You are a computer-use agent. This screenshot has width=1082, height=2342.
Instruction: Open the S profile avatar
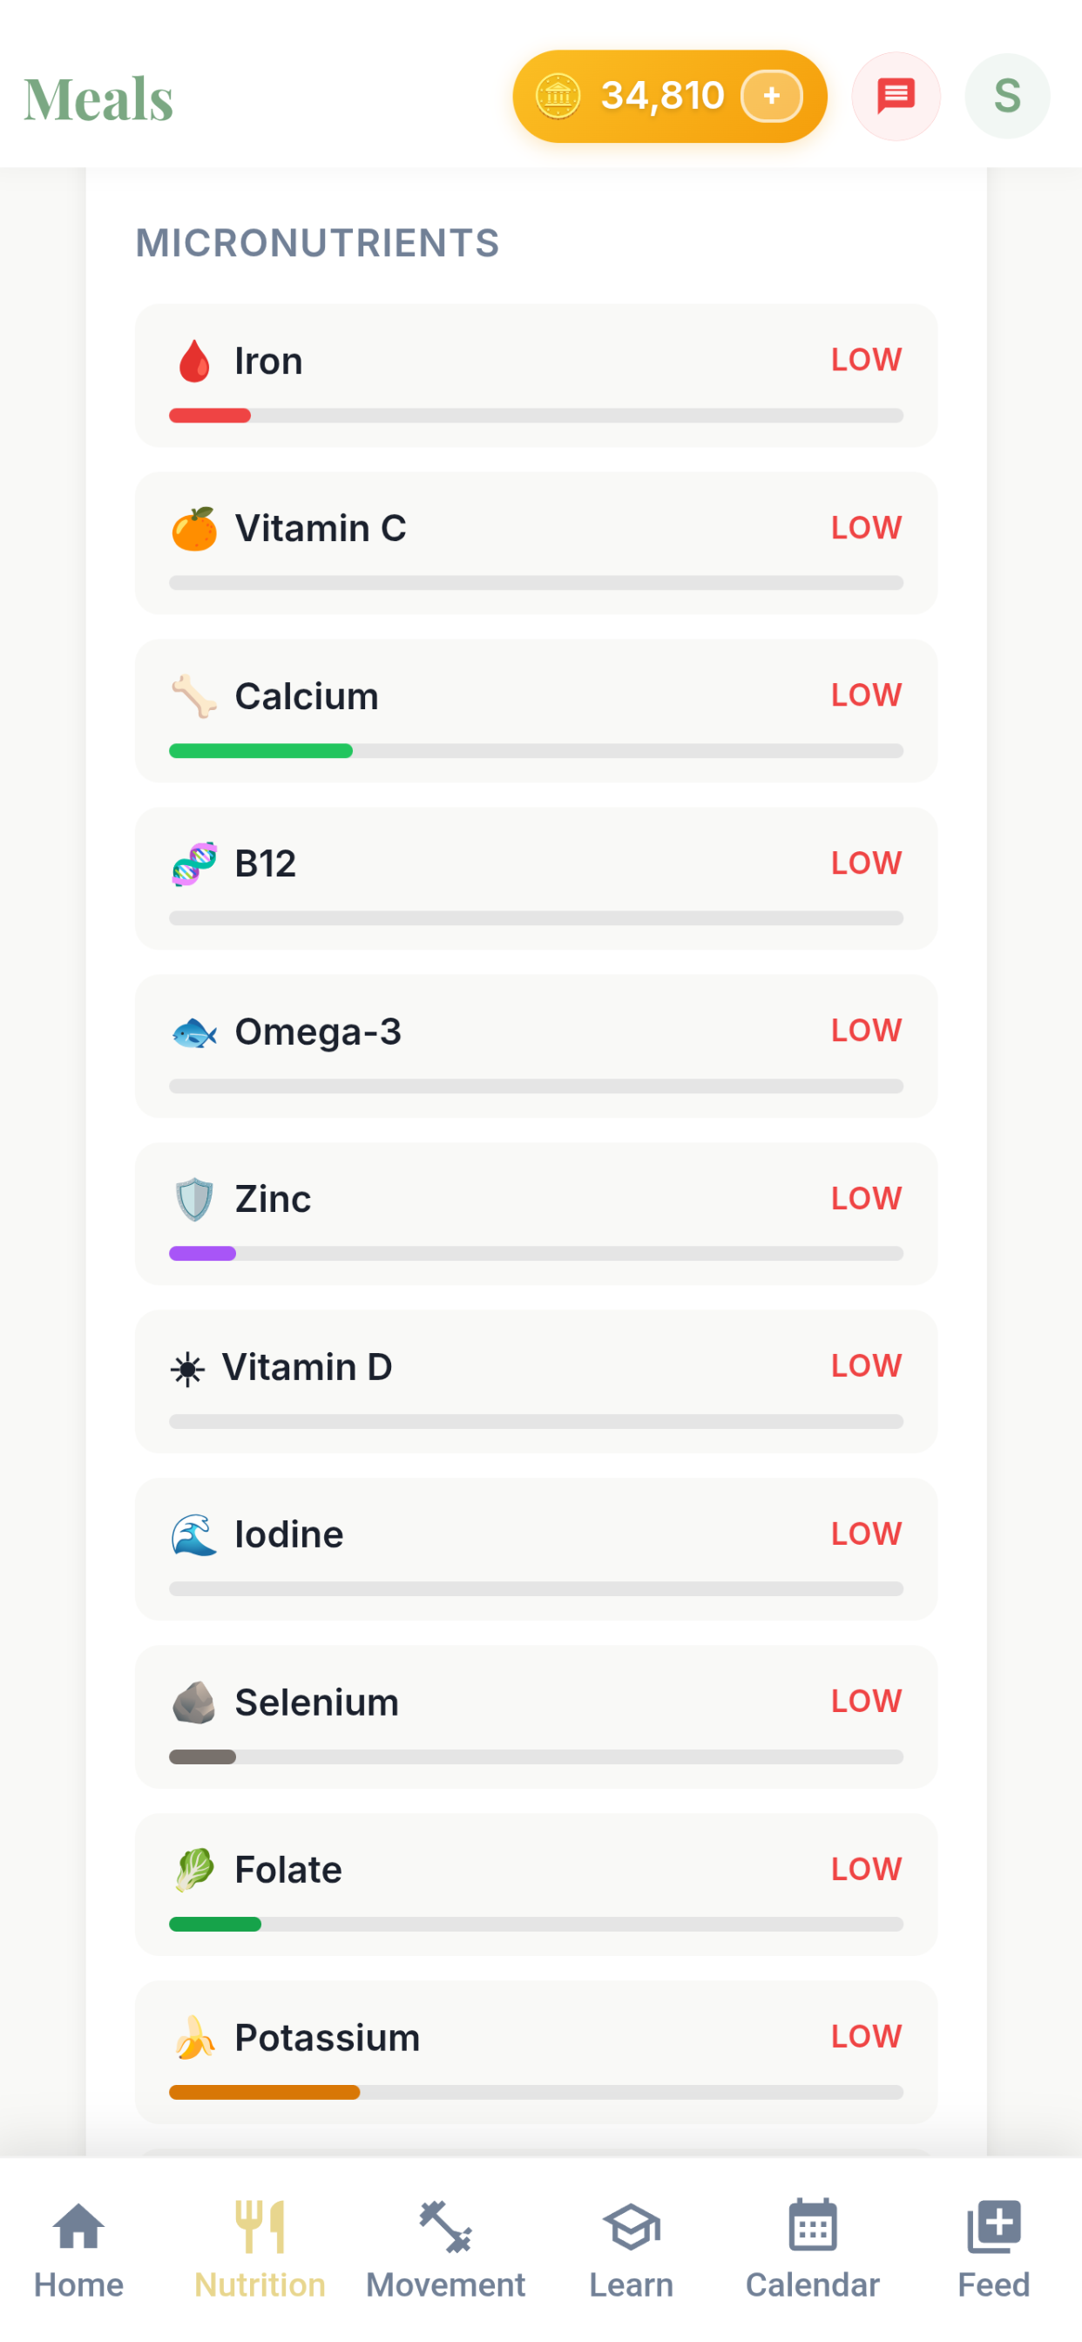pyautogui.click(x=1006, y=96)
